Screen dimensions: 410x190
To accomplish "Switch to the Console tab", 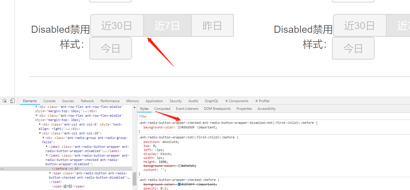I will click(49, 101).
